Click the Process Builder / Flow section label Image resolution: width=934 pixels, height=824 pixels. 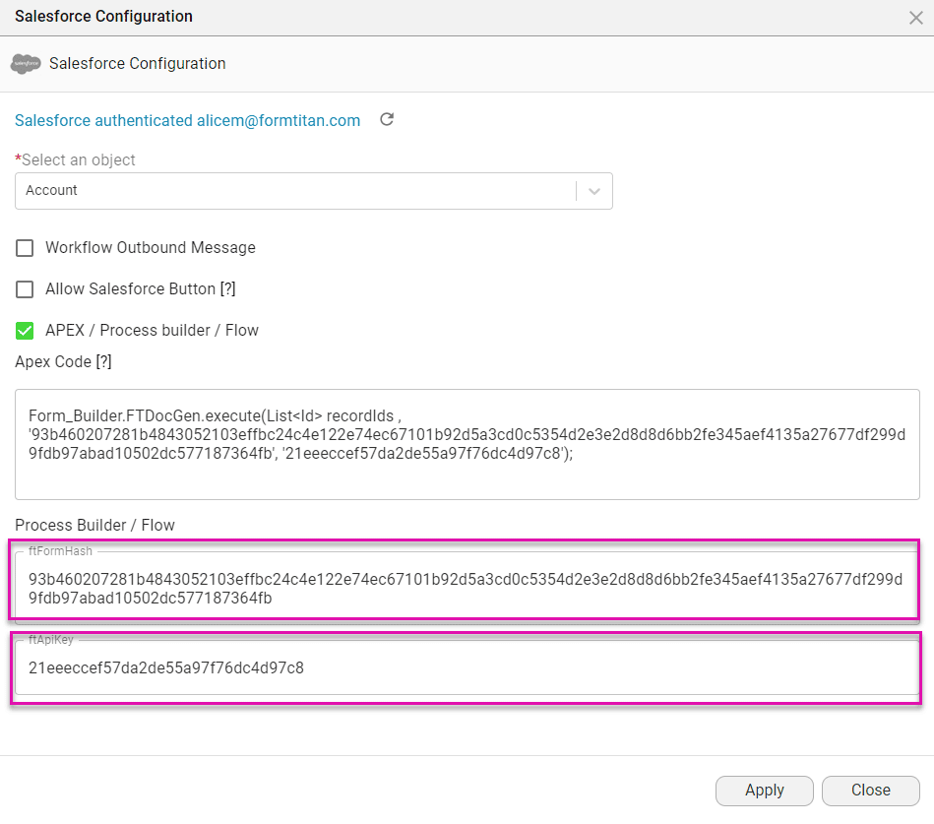click(94, 526)
